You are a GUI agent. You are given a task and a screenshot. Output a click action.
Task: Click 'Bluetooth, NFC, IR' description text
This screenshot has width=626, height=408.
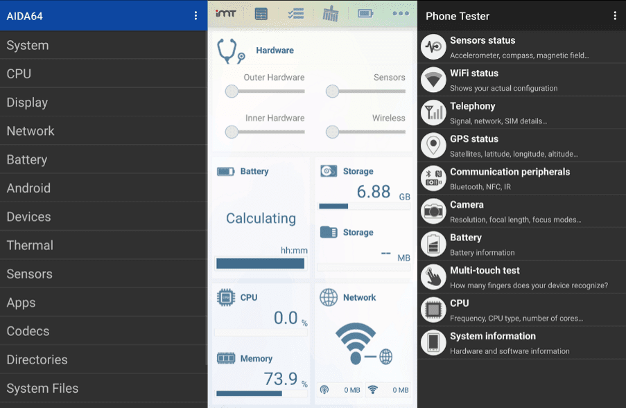click(x=480, y=186)
